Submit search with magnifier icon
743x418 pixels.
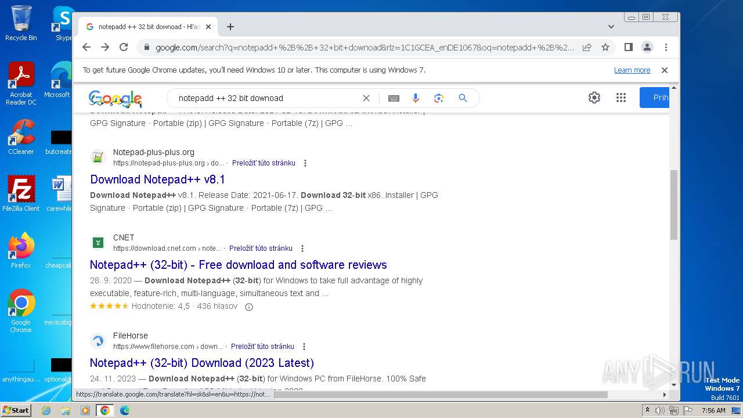click(463, 98)
